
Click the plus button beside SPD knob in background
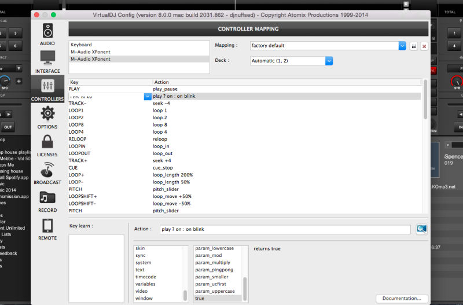19,81
